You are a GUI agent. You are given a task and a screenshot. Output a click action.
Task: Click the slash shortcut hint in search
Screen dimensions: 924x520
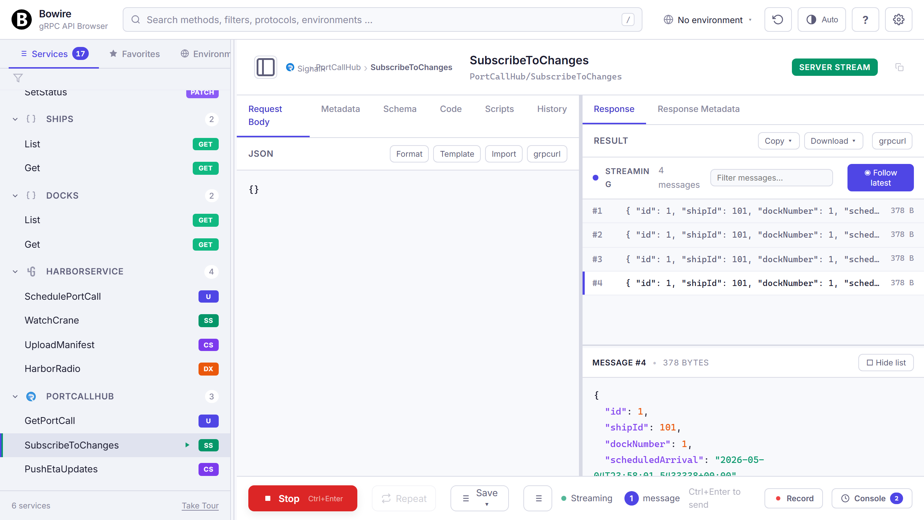click(x=628, y=19)
